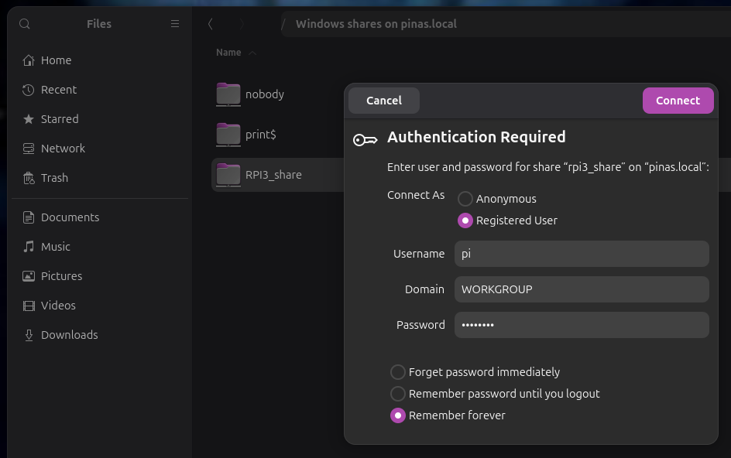This screenshot has height=458, width=731.
Task: Open Recent files in sidebar
Action: tap(100, 90)
